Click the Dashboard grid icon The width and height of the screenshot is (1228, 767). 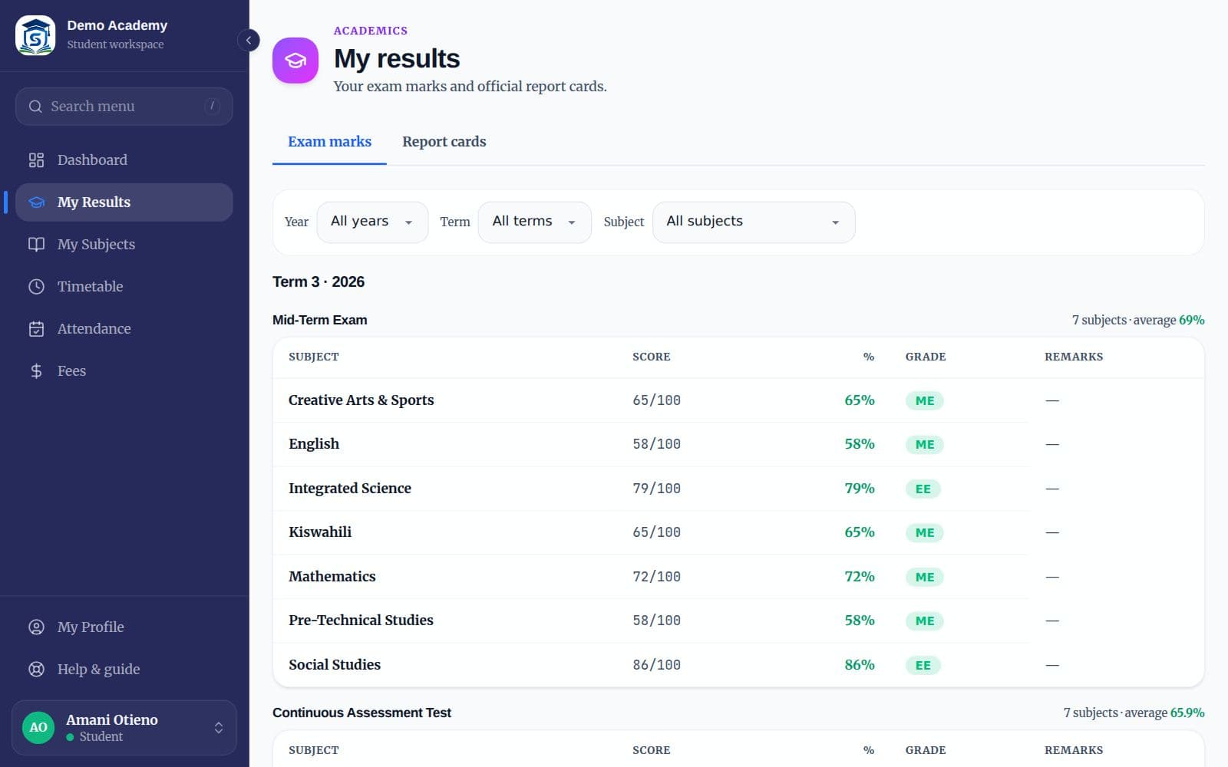(x=36, y=160)
